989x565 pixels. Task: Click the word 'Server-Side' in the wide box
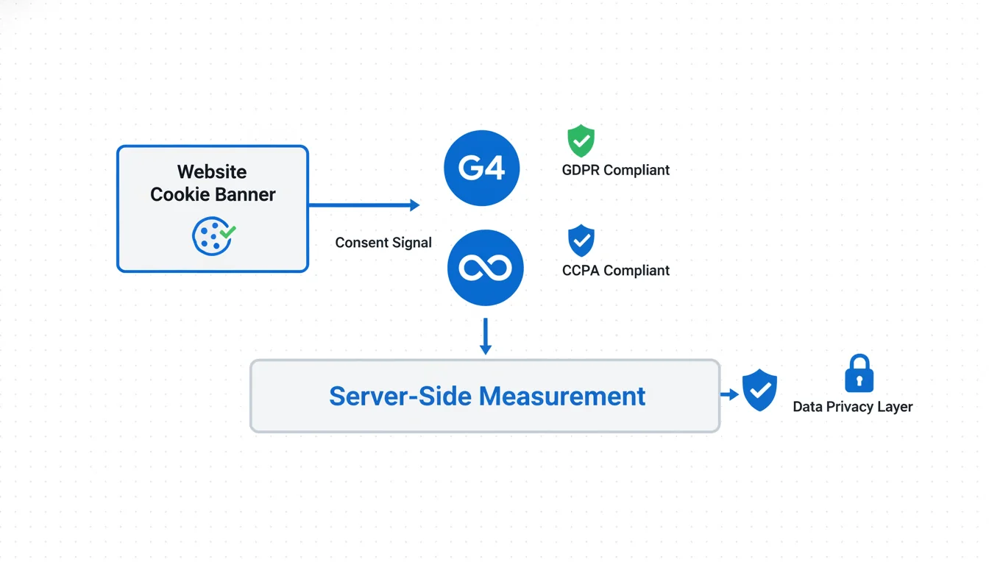[x=400, y=396]
